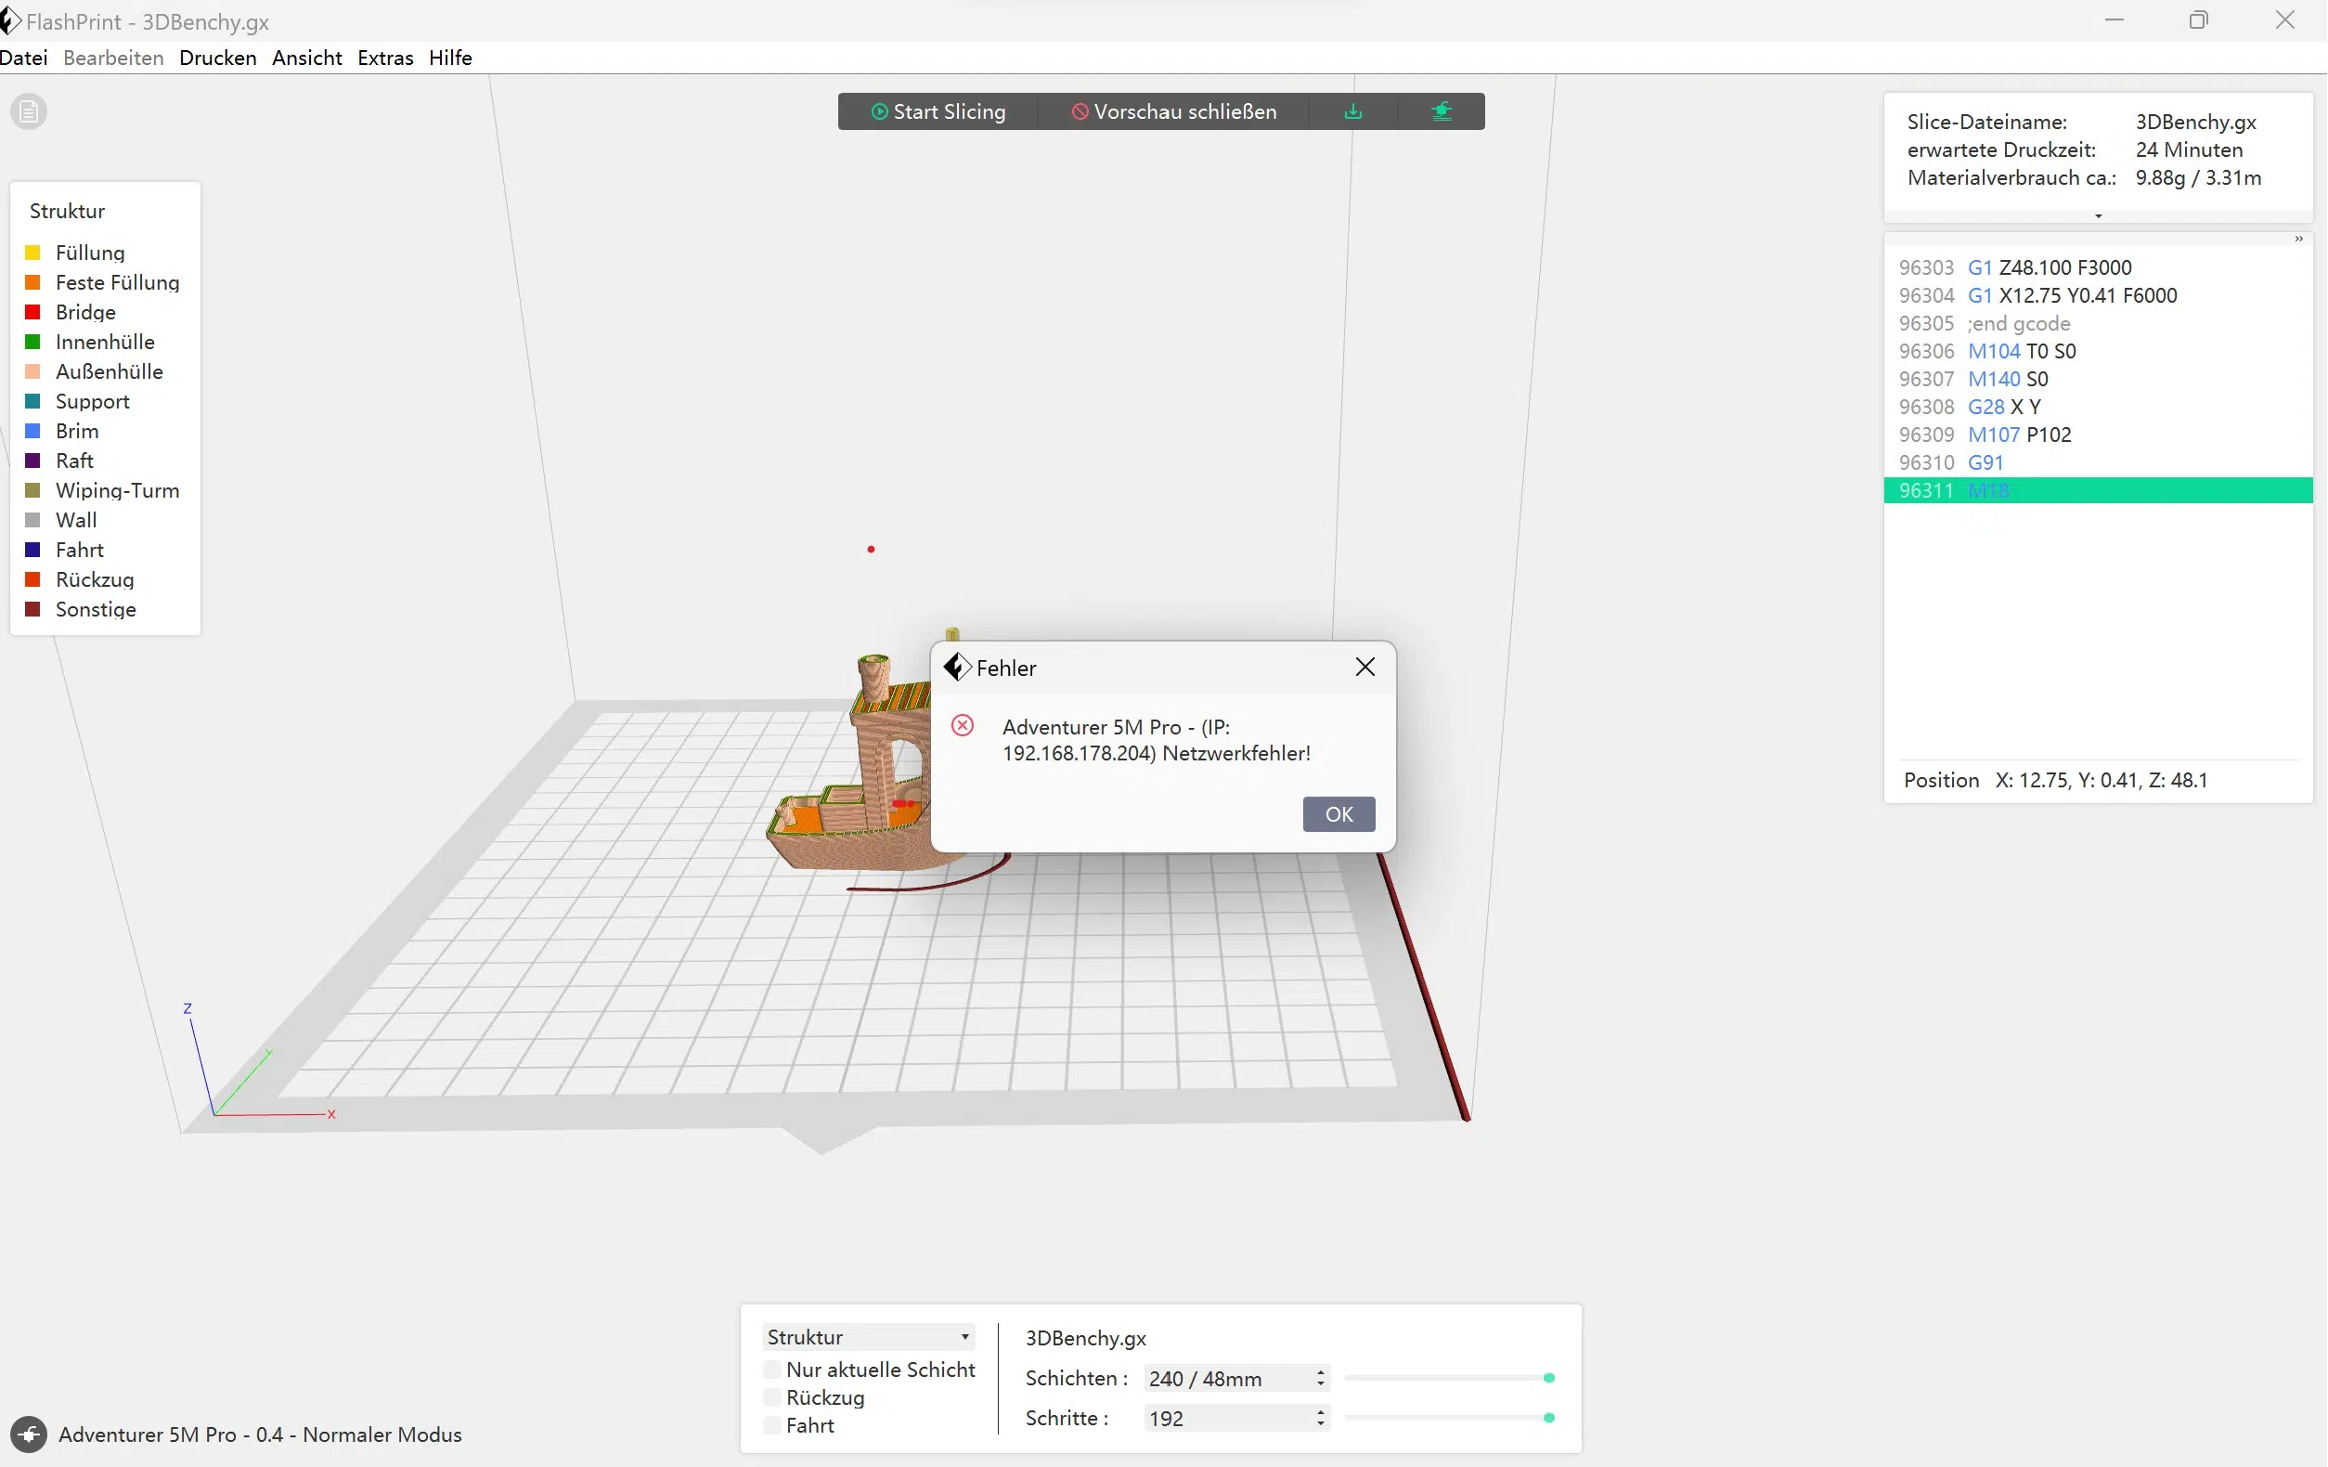
Task: Click the Support teal swatch
Action: [32, 401]
